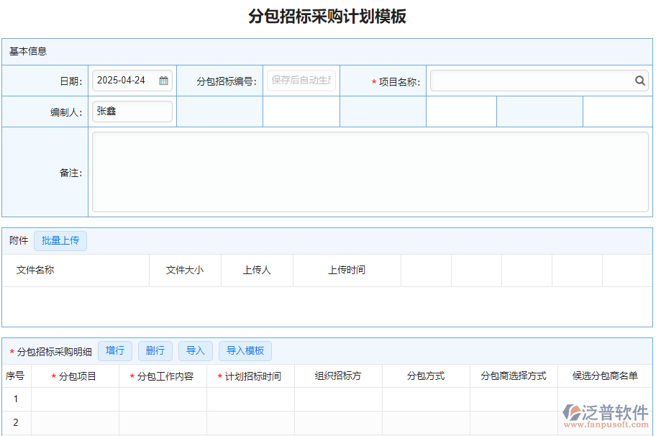Click the 项目名称 project name input field
Viewport: 656px width, 436px height.
532,81
